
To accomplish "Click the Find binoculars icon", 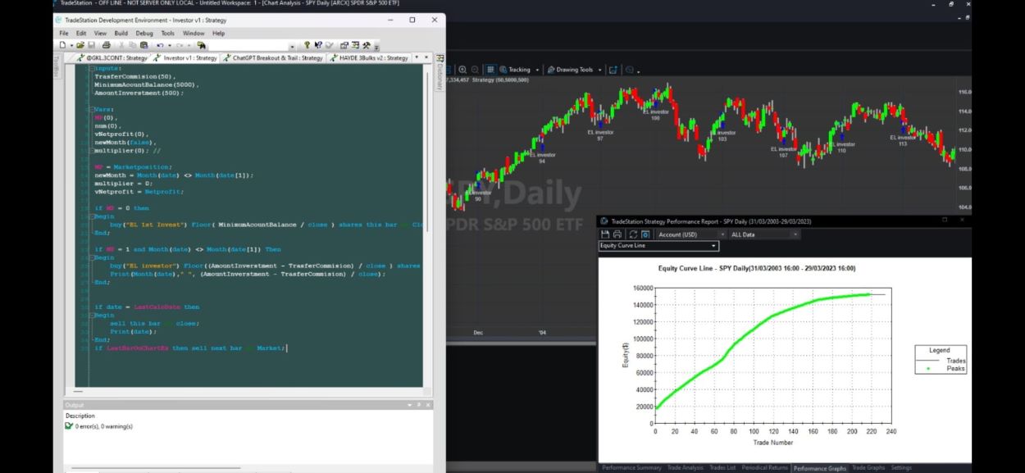I will 201,45.
